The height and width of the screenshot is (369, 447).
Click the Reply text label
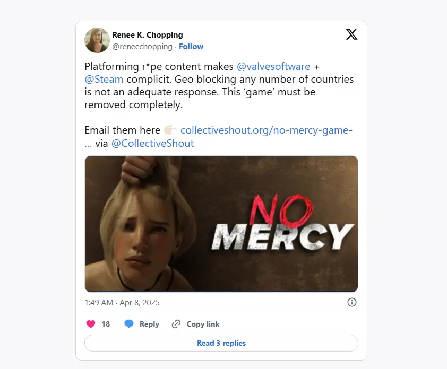[149, 324]
